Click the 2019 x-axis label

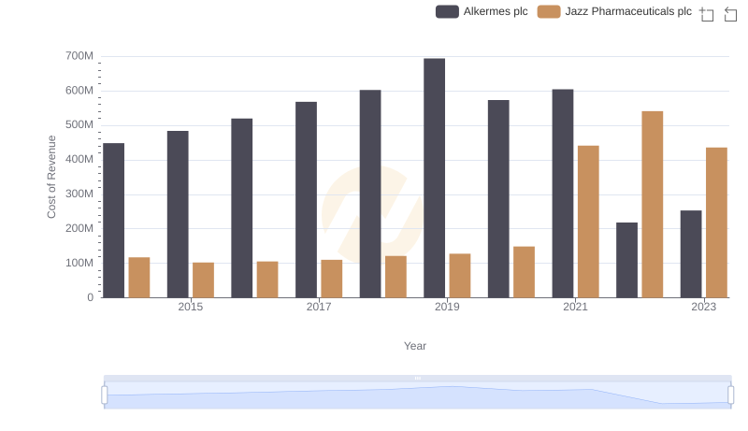447,307
